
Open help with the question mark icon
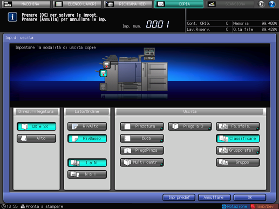[x=272, y=4]
